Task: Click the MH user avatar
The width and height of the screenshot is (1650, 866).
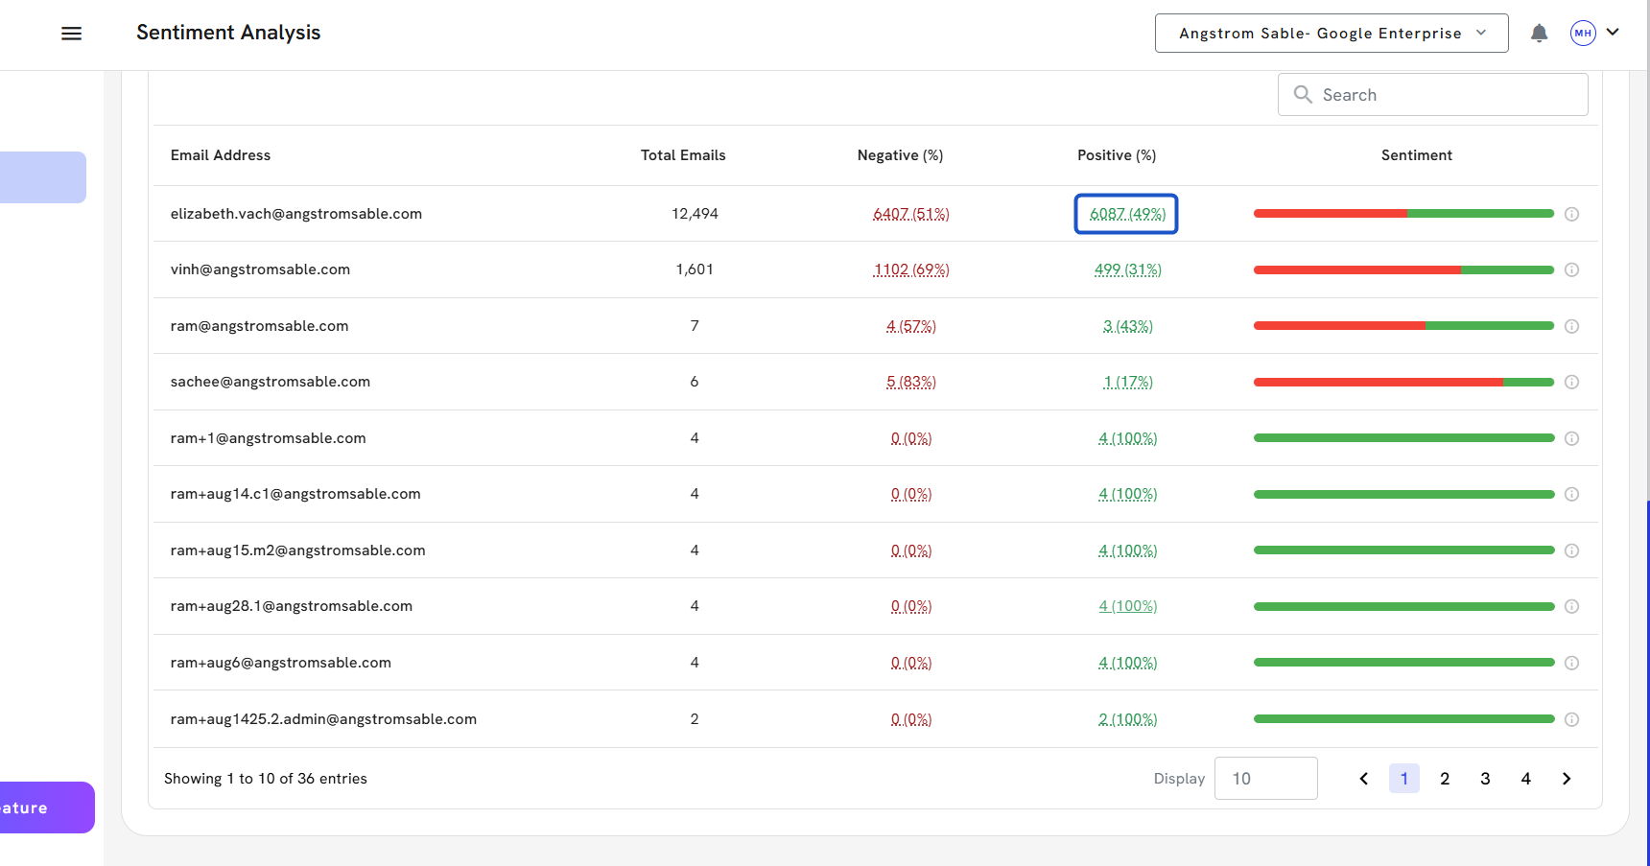Action: [1582, 34]
